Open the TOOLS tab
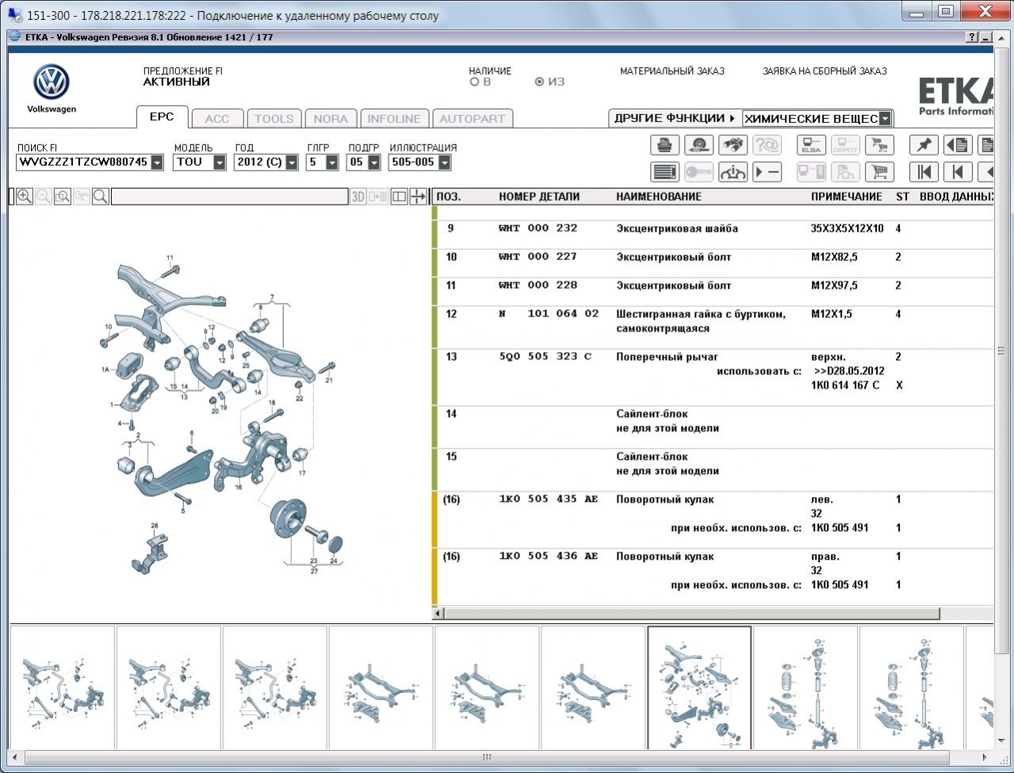The width and height of the screenshot is (1014, 773). (x=274, y=119)
